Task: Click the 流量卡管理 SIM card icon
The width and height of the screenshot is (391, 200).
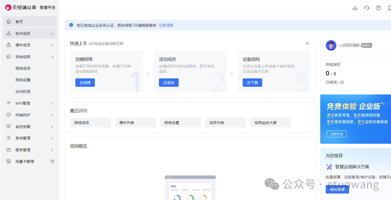Action: (9, 161)
